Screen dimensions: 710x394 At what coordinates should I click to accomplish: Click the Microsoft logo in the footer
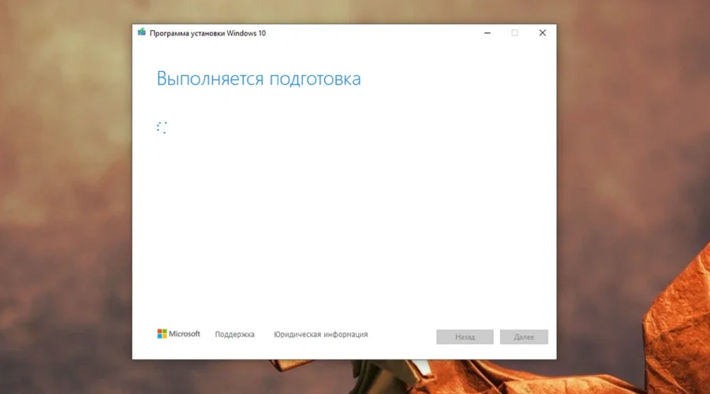click(x=178, y=334)
